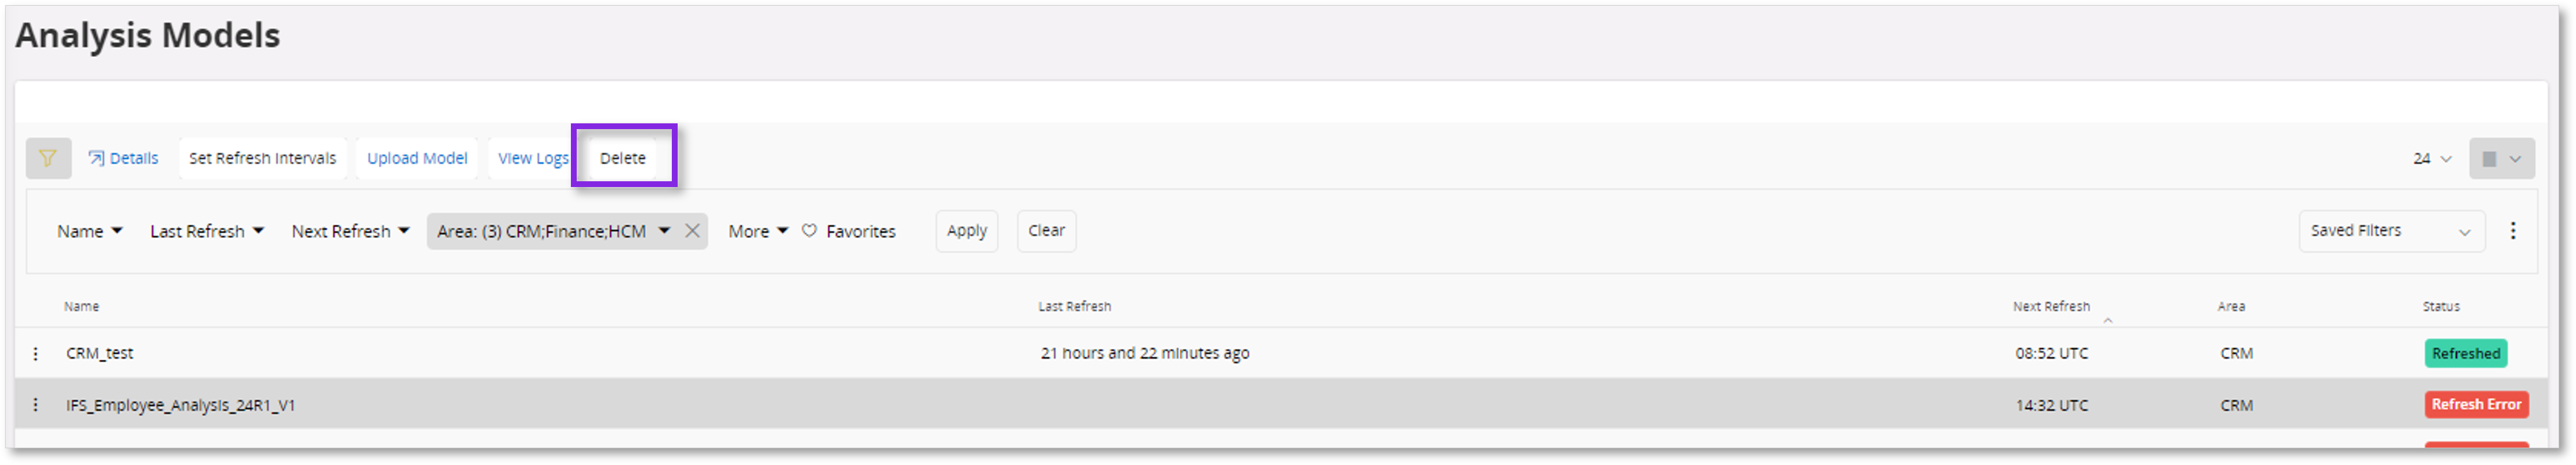This screenshot has height=465, width=2576.
Task: Open Details with arrow icon
Action: click(123, 159)
